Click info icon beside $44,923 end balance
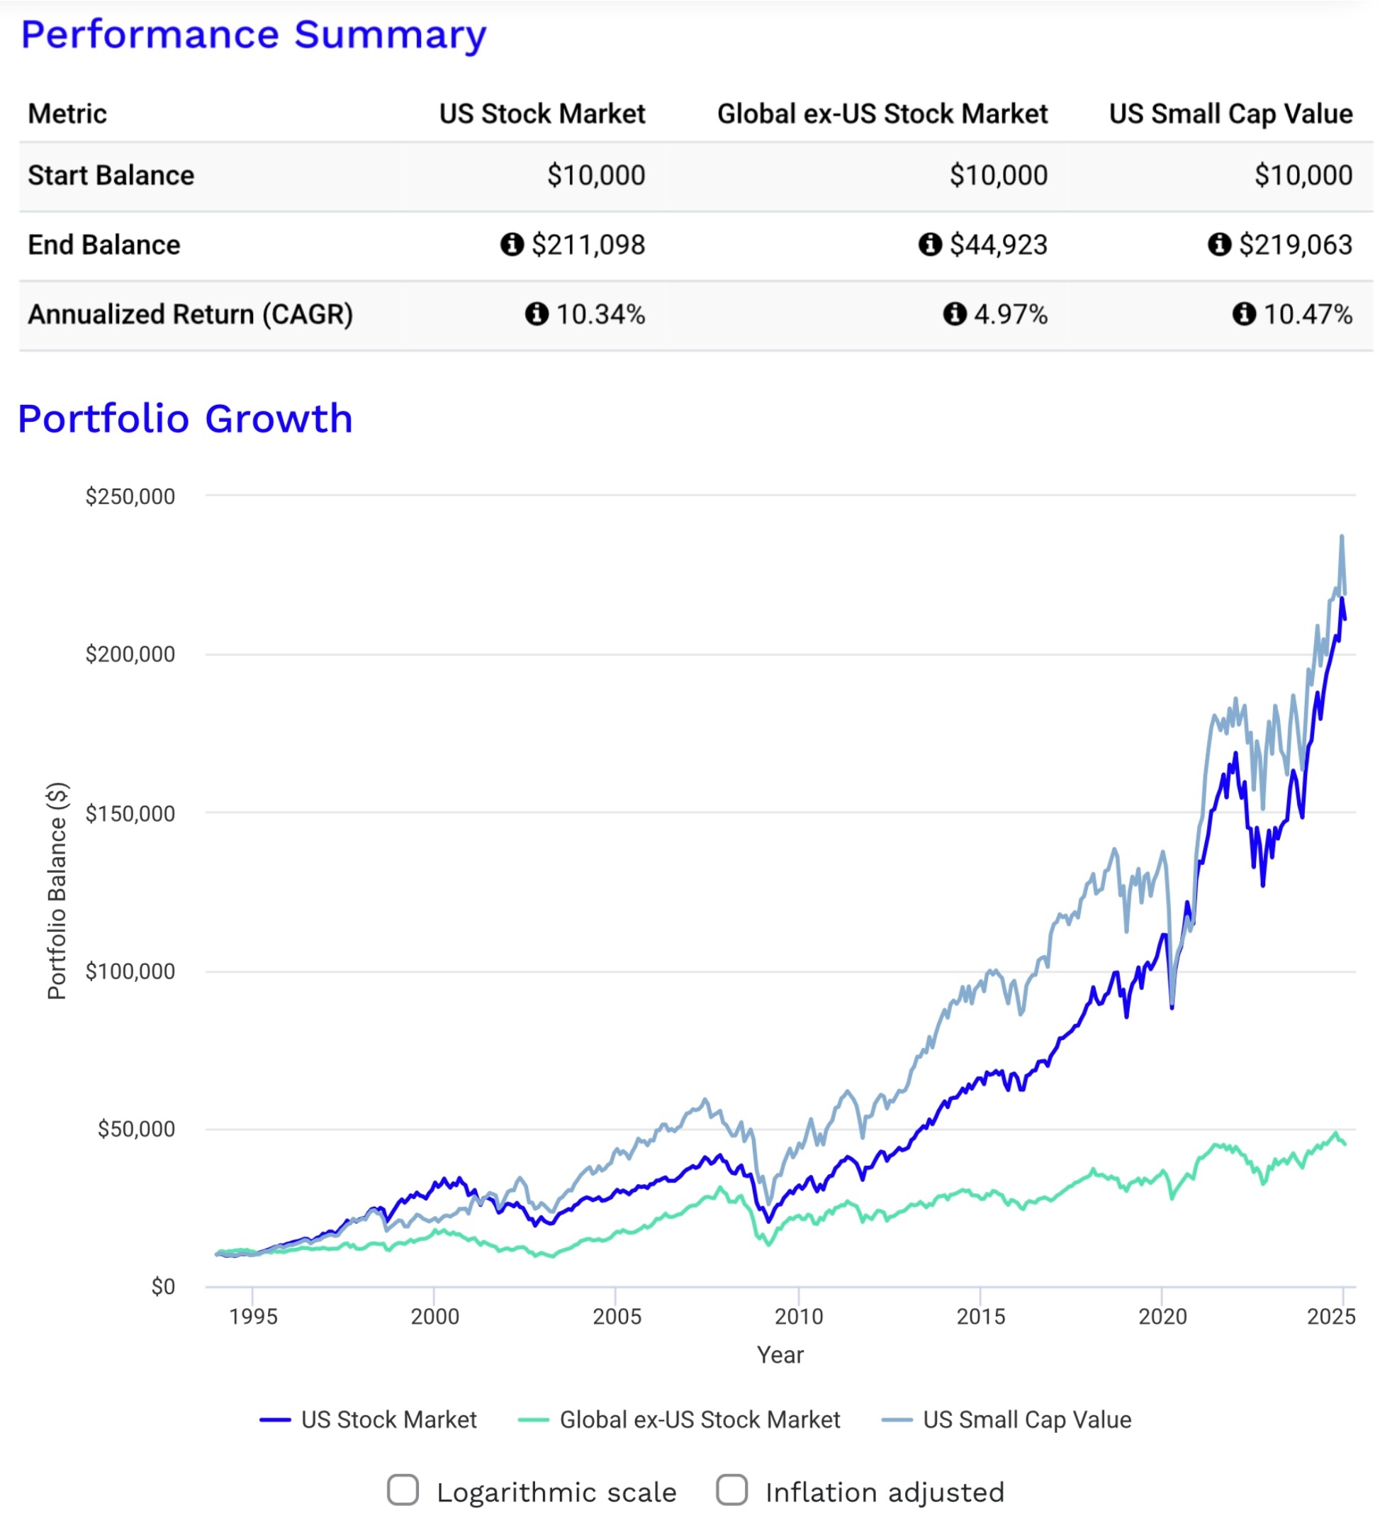 [929, 244]
